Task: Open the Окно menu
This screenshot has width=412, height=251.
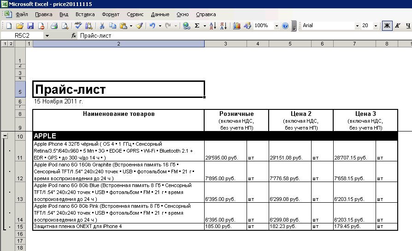Action: [x=182, y=14]
